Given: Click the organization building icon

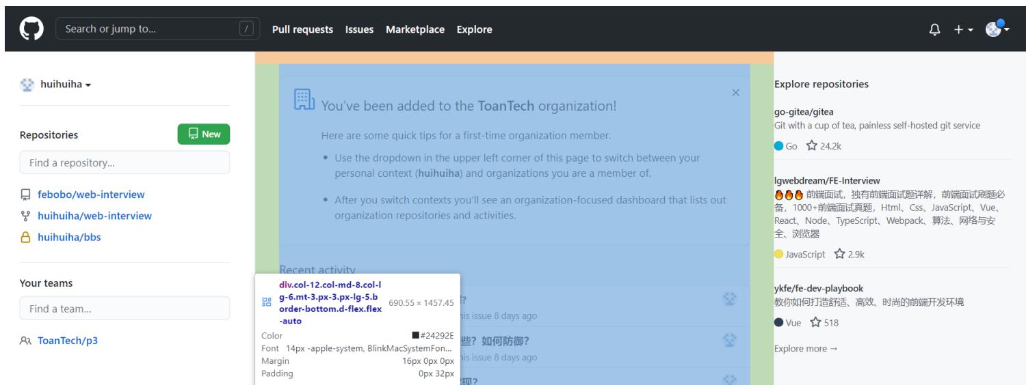Looking at the screenshot, I should 304,100.
